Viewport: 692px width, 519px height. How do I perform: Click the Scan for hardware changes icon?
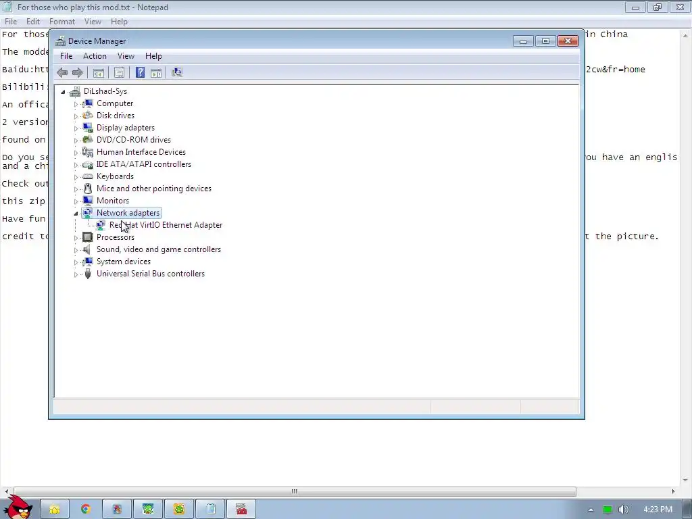[177, 72]
